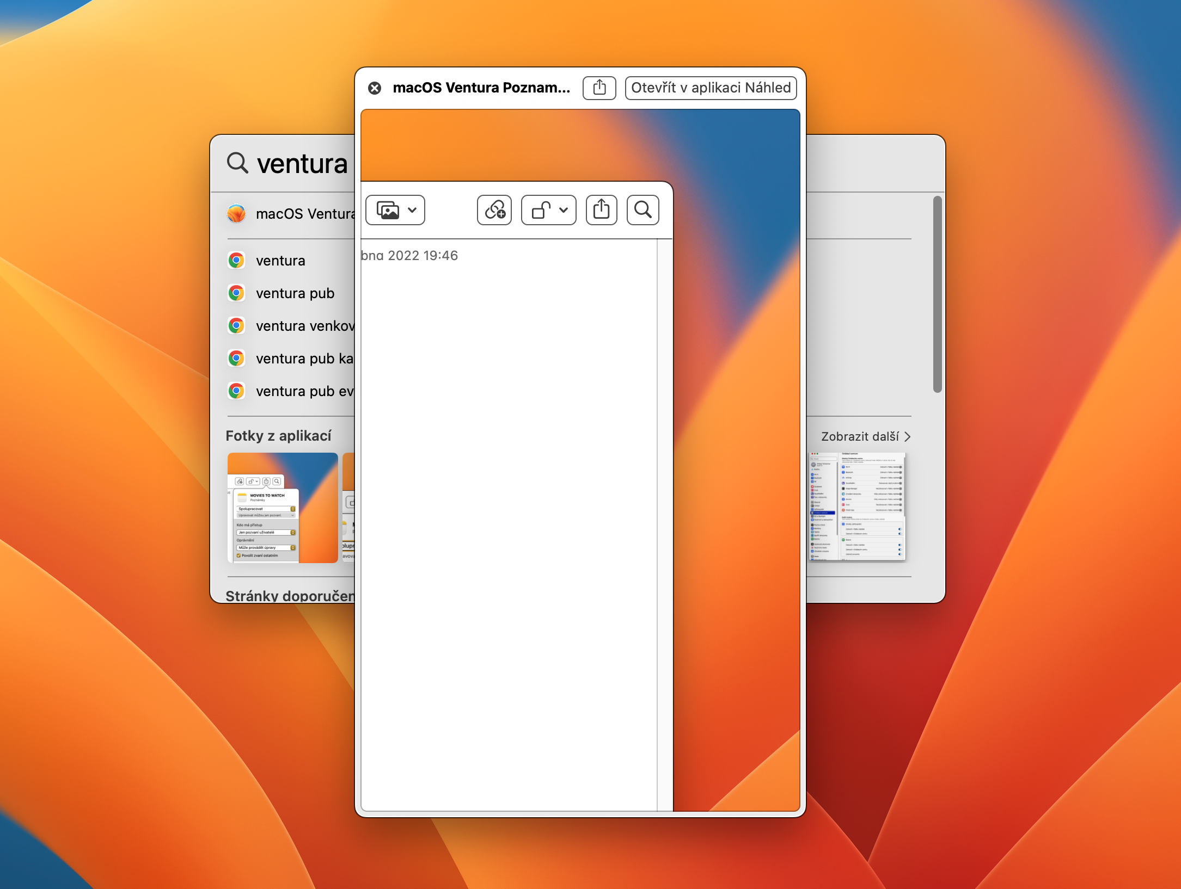Select the 'ventura venkov' Chrome suggestion
This screenshot has height=889, width=1181.
pyautogui.click(x=304, y=326)
